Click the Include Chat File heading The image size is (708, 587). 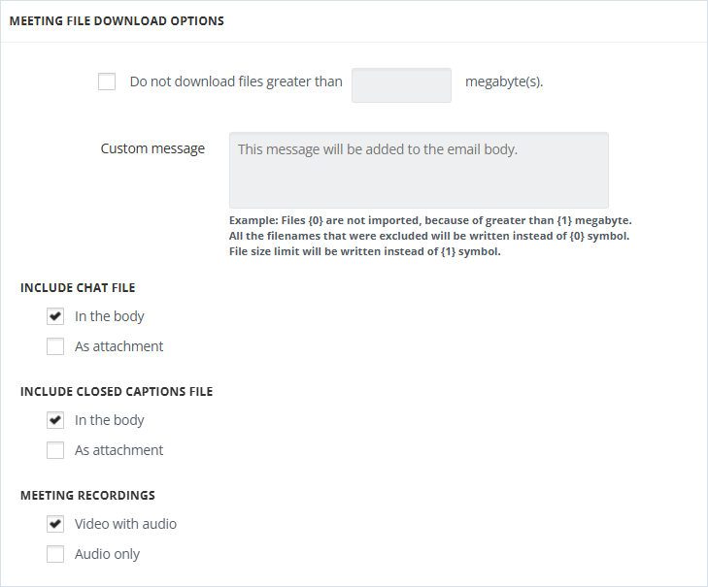coord(78,288)
